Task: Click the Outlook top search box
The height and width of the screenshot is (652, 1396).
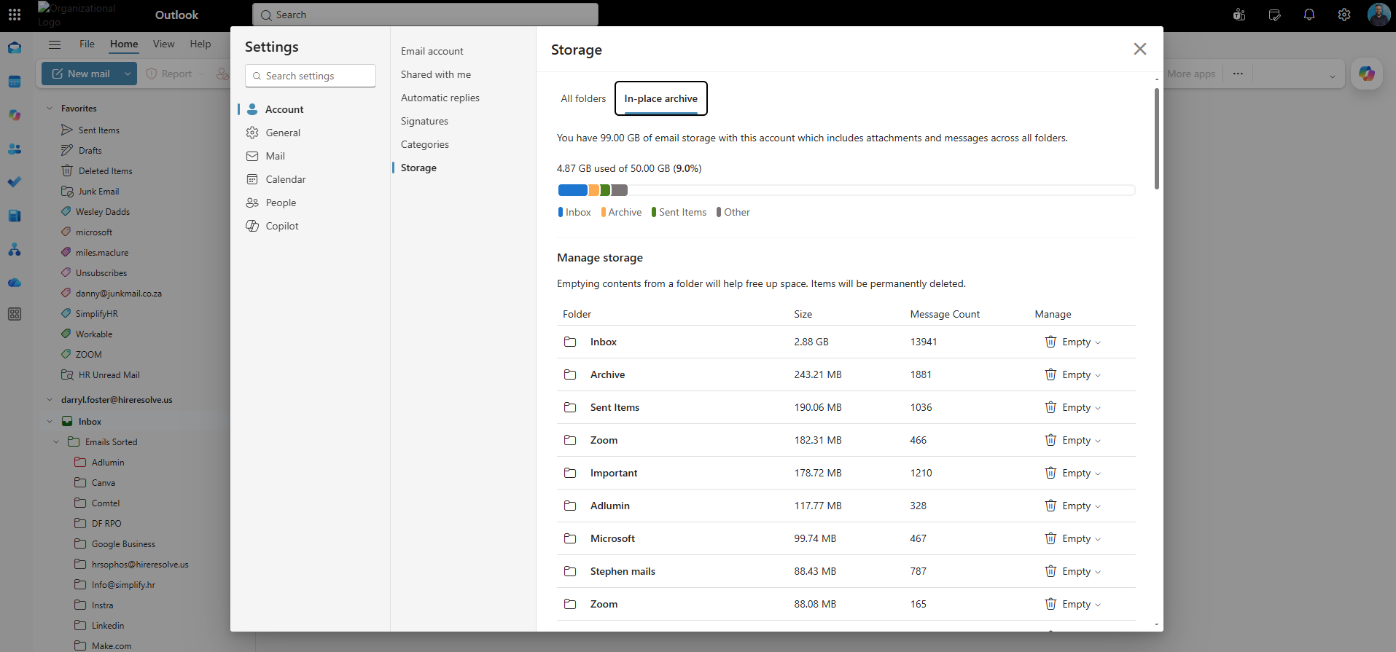Action: (x=425, y=15)
